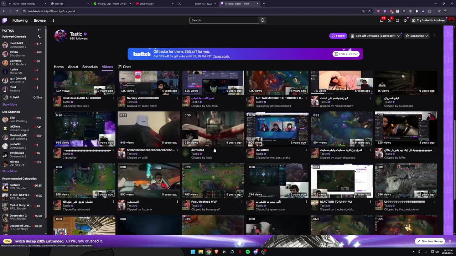Show hidden system tray icons
The image size is (456, 256).
(x=413, y=252)
